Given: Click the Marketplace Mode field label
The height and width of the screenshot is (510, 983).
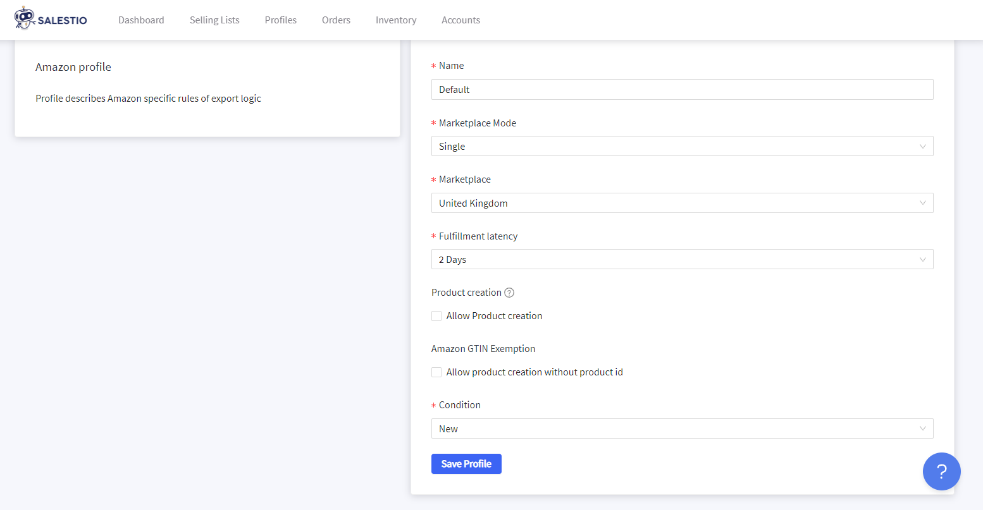Looking at the screenshot, I should (x=478, y=123).
